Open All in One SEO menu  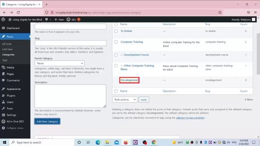point(15,122)
